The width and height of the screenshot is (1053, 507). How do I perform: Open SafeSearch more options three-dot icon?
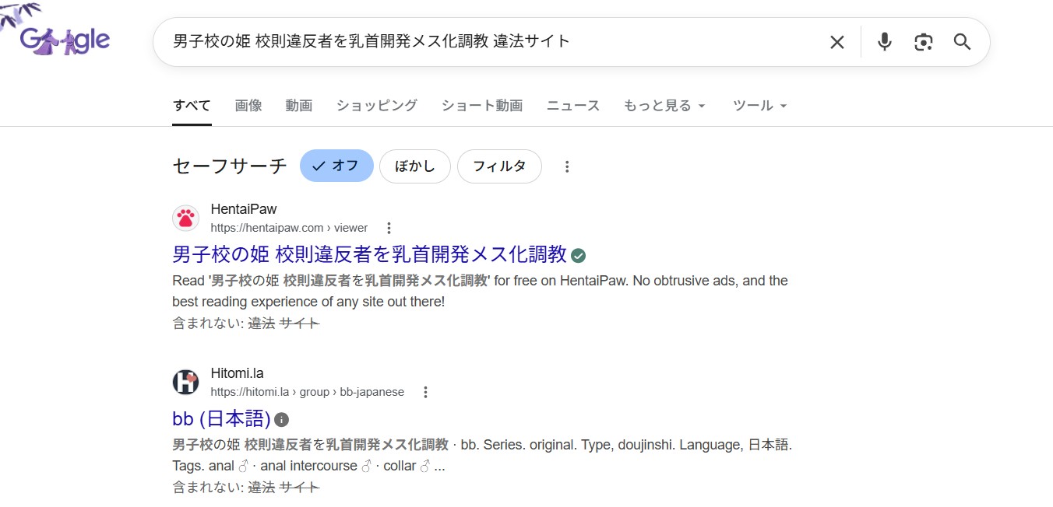(567, 166)
